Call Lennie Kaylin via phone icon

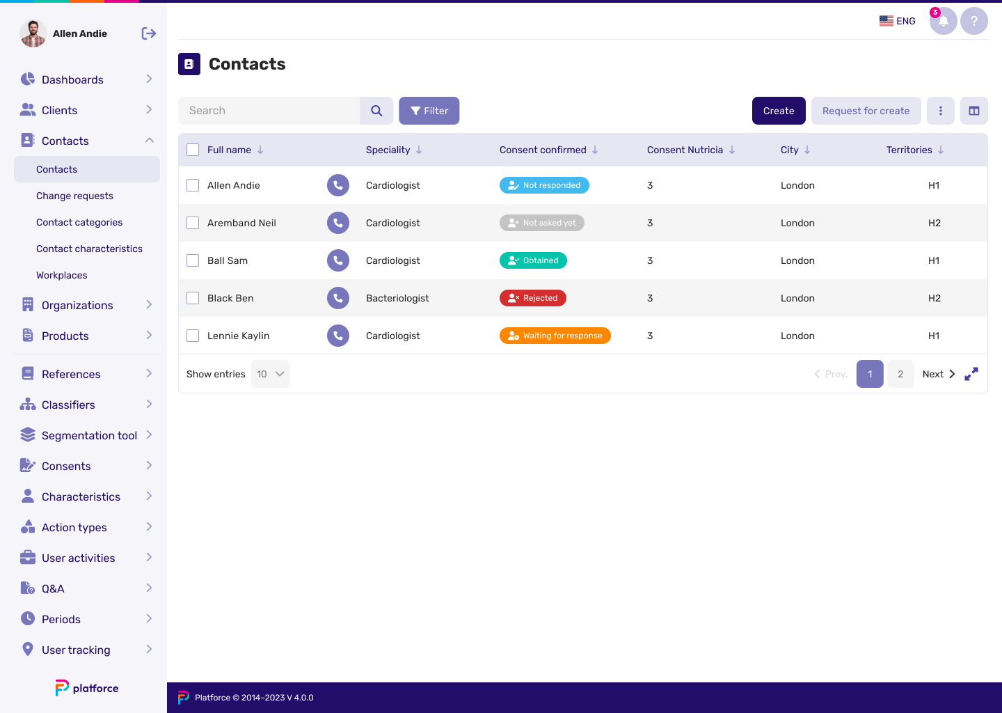pyautogui.click(x=338, y=336)
